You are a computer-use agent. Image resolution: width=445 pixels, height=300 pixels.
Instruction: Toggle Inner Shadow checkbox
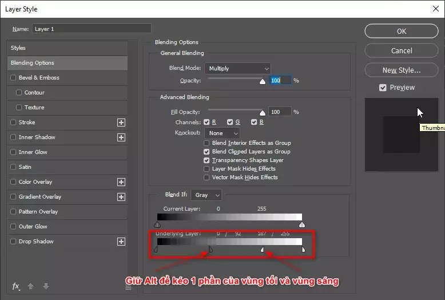13,137
